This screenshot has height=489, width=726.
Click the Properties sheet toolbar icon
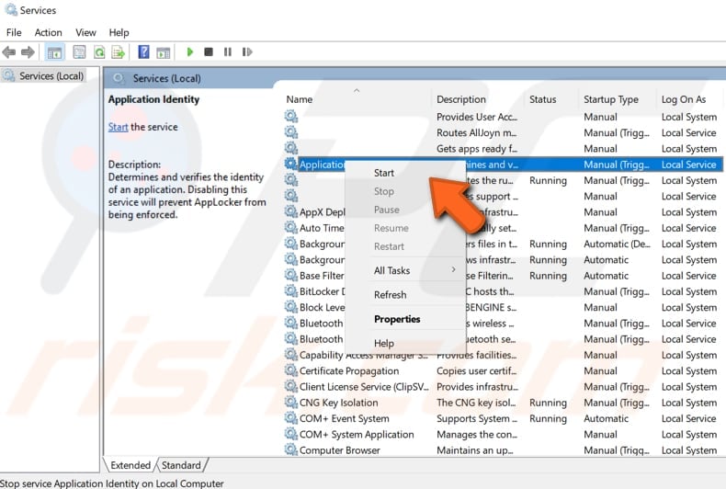[x=79, y=51]
